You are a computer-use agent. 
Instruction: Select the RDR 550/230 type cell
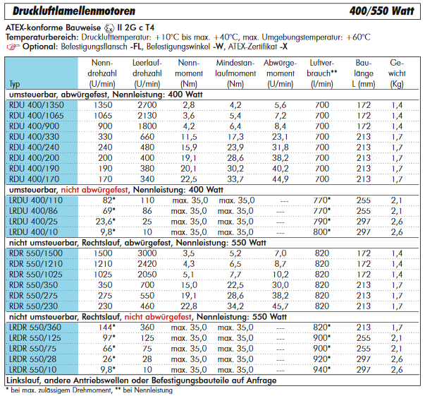point(34,305)
